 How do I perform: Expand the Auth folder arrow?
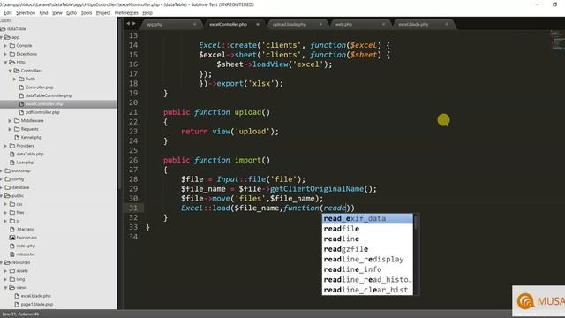tap(14, 79)
